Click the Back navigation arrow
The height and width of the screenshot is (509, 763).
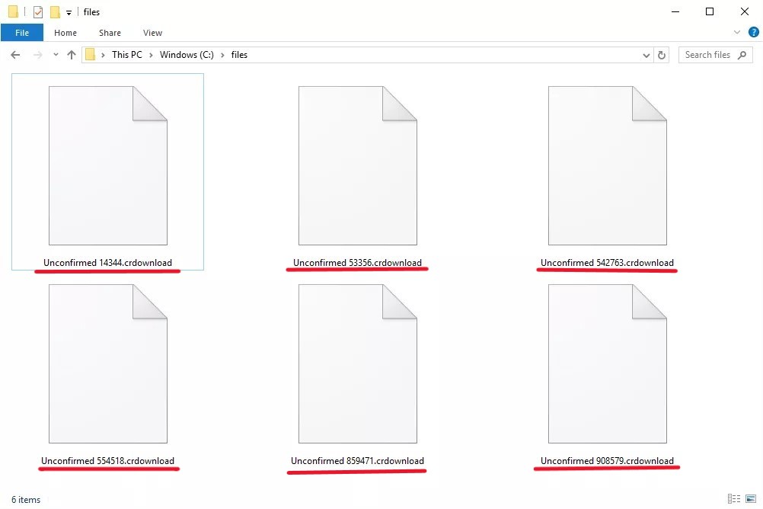coord(14,54)
